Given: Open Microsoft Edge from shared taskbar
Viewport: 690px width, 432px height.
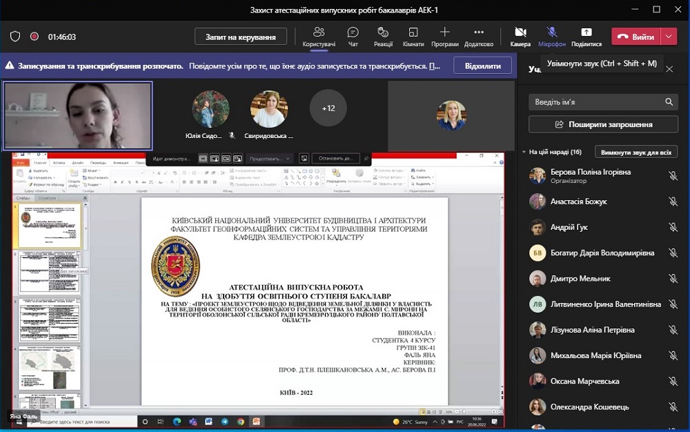Looking at the screenshot, I should 177,422.
